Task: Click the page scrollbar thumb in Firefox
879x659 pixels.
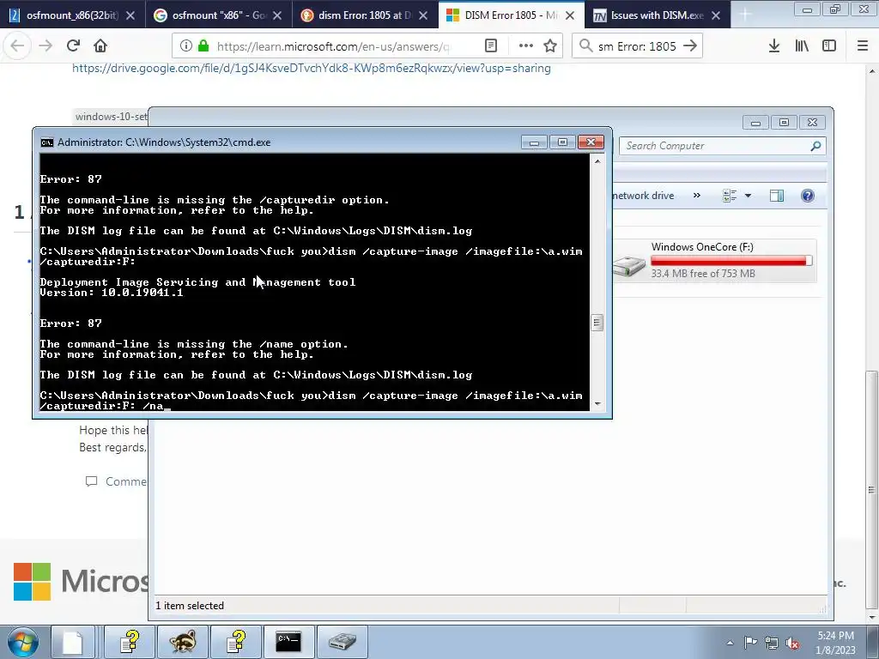Action: pos(872,490)
